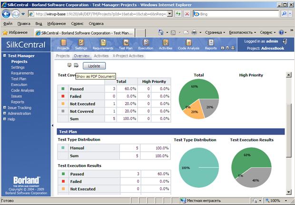This screenshot has width=295, height=205.
Task: Click the Home page icon in command bar
Action: click(161, 32)
